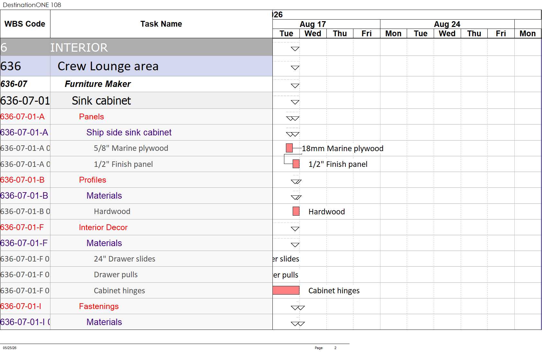The height and width of the screenshot is (352, 542).
Task: Click WBS code 636-07
Action: [x=14, y=84]
